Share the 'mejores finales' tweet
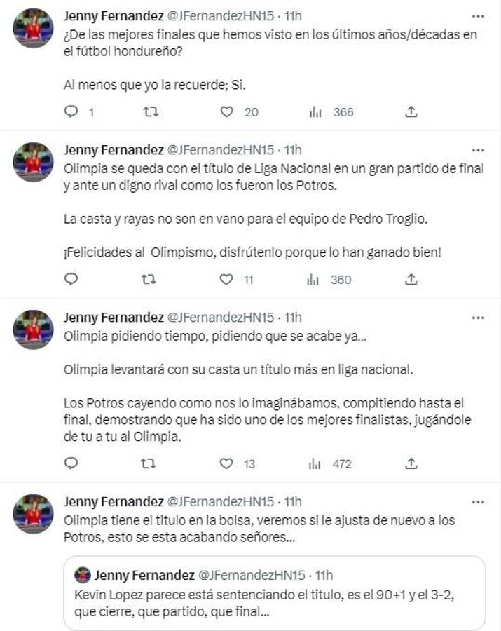Image resolution: width=501 pixels, height=631 pixels. 411,111
